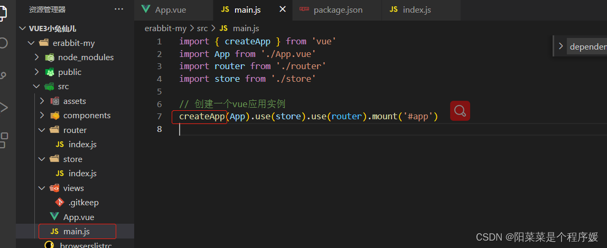The width and height of the screenshot is (607, 248).
Task: Place cursor on empty line 8
Action: point(393,129)
